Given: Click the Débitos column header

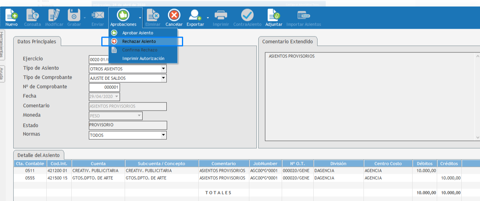Looking at the screenshot, I should (x=424, y=164).
